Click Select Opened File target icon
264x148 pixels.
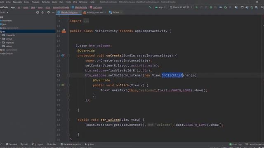(38, 12)
